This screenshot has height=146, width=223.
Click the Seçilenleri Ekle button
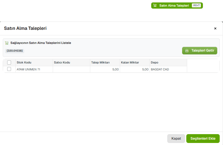203,139
